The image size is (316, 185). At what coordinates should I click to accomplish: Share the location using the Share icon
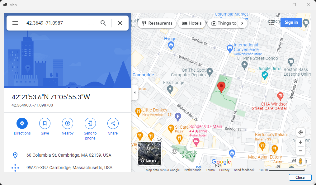[113, 123]
